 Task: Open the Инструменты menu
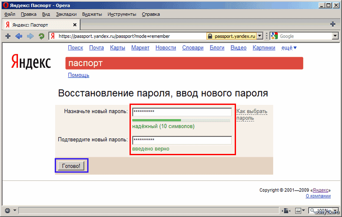(122, 14)
